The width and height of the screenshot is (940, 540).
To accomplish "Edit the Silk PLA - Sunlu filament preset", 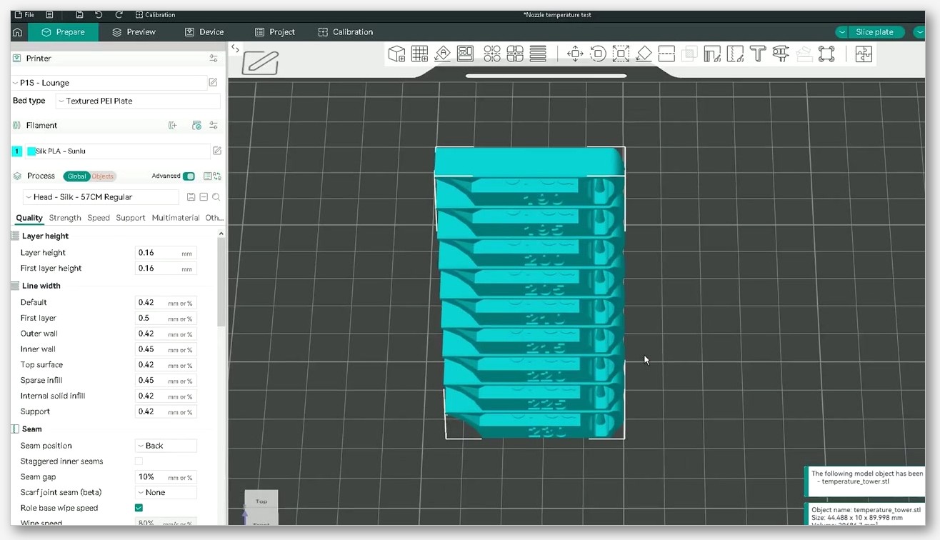I will point(217,151).
